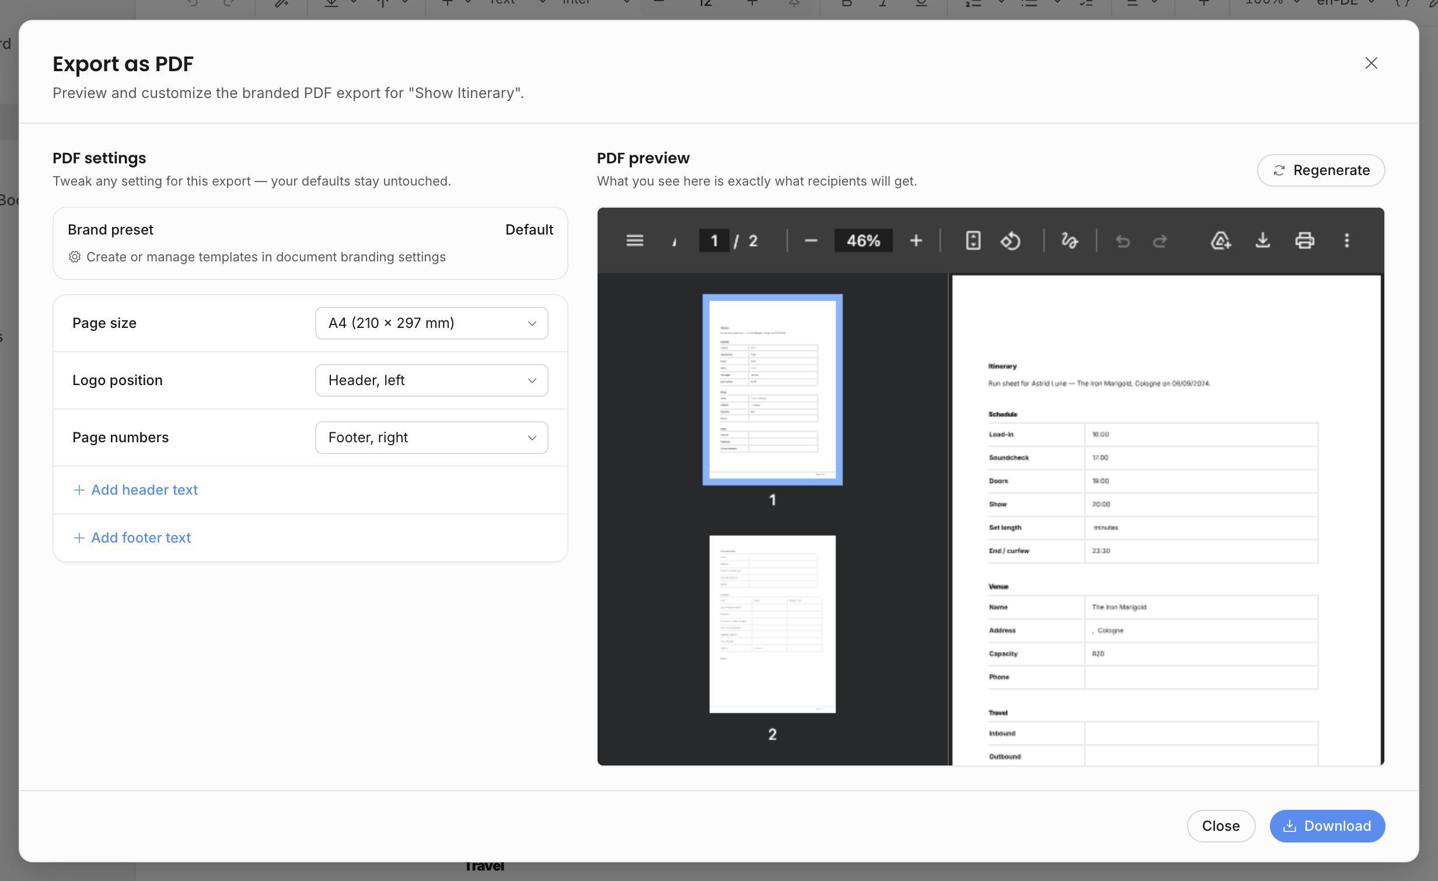1438x881 pixels.
Task: Open the PDF viewer more actions menu
Action: pyautogui.click(x=1347, y=240)
